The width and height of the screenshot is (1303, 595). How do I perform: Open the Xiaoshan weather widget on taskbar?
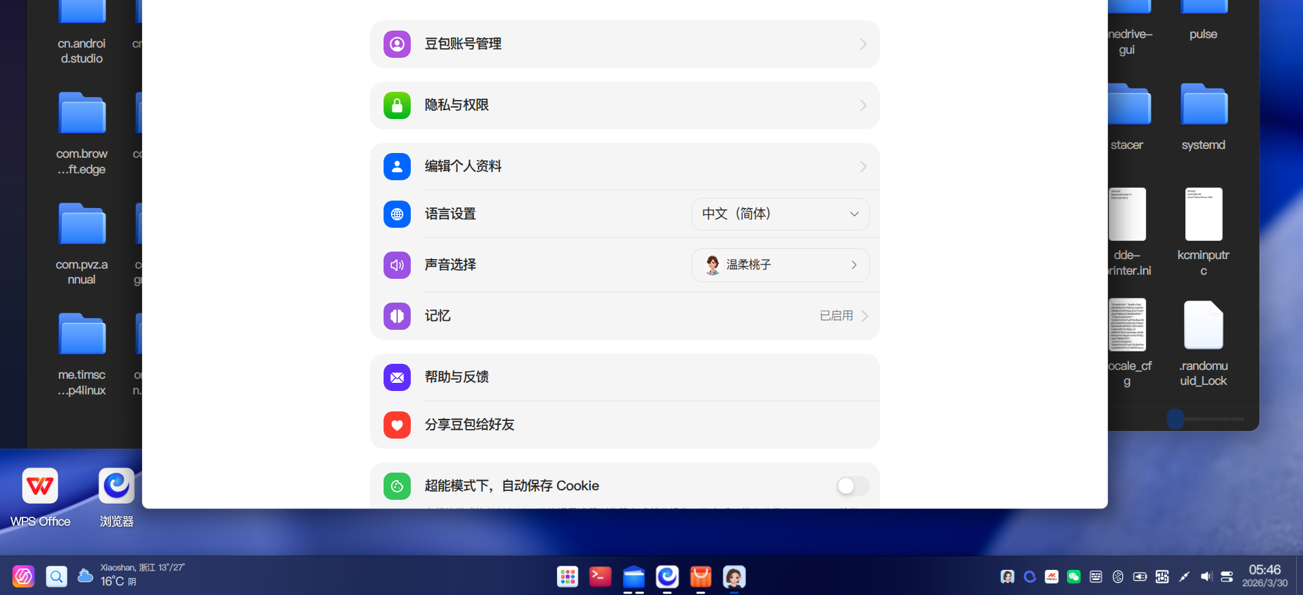pos(131,575)
